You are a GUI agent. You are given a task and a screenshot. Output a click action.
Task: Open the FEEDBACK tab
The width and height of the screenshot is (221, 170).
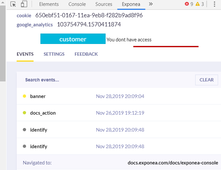(86, 54)
